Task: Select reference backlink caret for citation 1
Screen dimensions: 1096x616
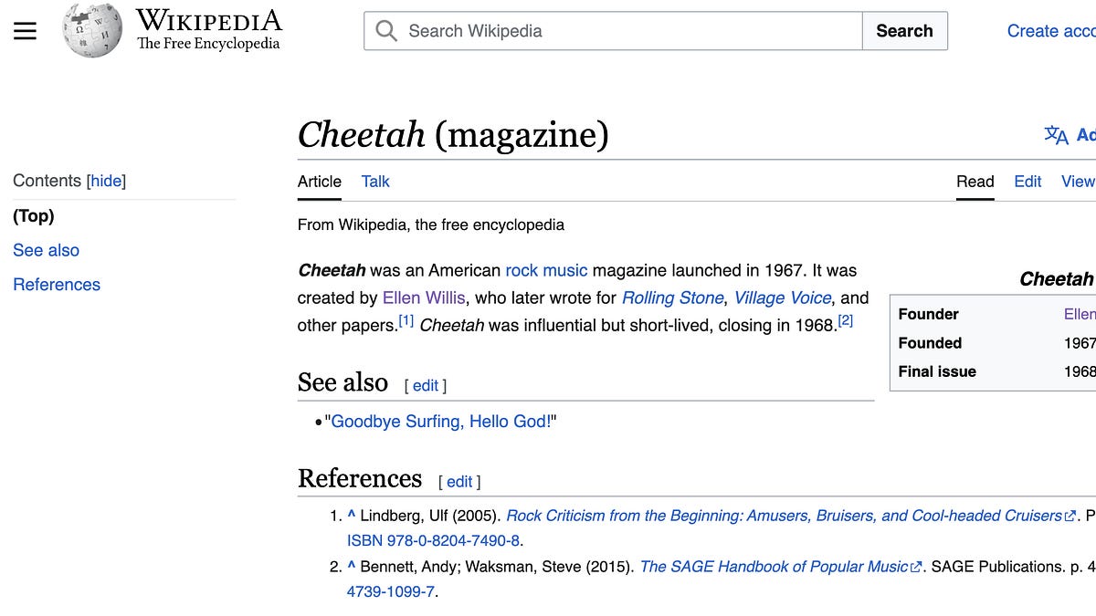Action: (351, 515)
